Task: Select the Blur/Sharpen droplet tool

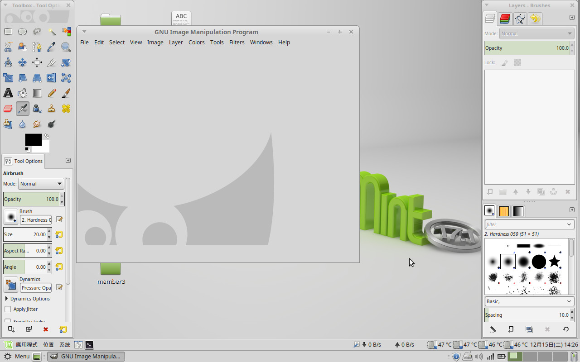Action: click(23, 124)
